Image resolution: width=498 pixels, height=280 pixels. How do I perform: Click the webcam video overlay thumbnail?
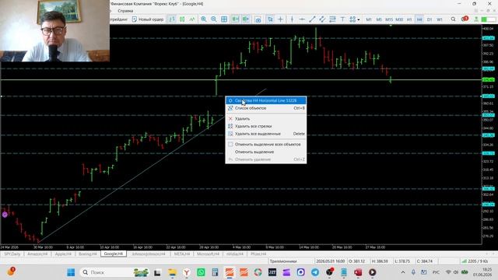coord(55,31)
